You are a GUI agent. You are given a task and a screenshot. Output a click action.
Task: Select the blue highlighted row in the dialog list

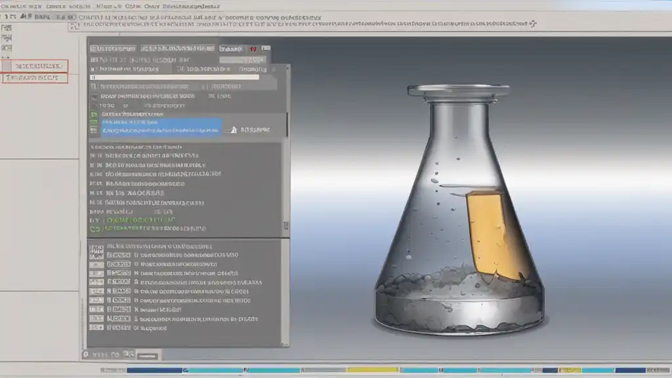[x=161, y=127]
